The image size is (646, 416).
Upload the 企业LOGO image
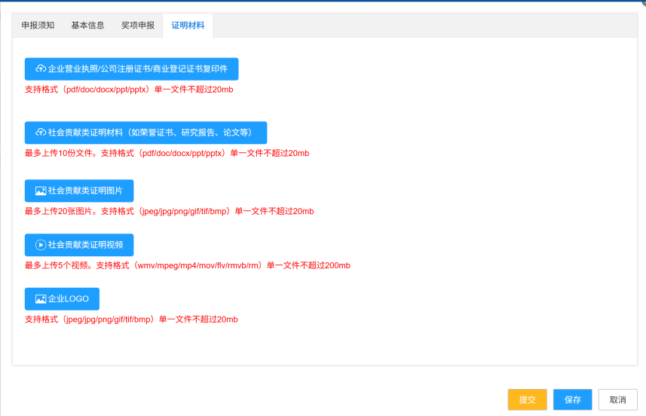click(x=62, y=298)
